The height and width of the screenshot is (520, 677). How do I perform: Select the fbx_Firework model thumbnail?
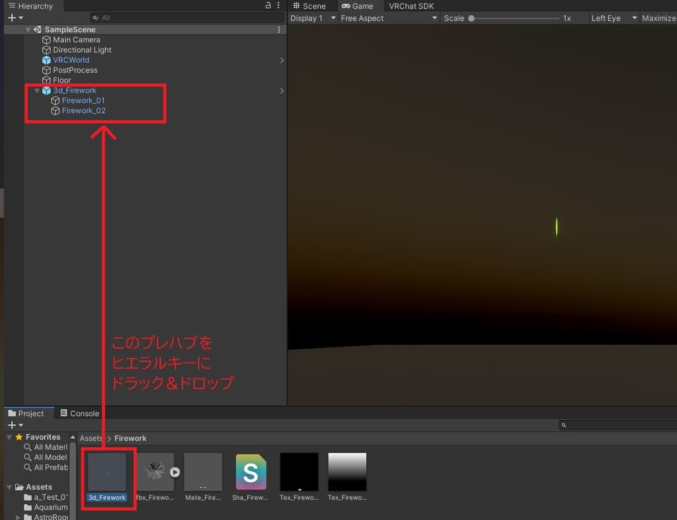(x=155, y=472)
